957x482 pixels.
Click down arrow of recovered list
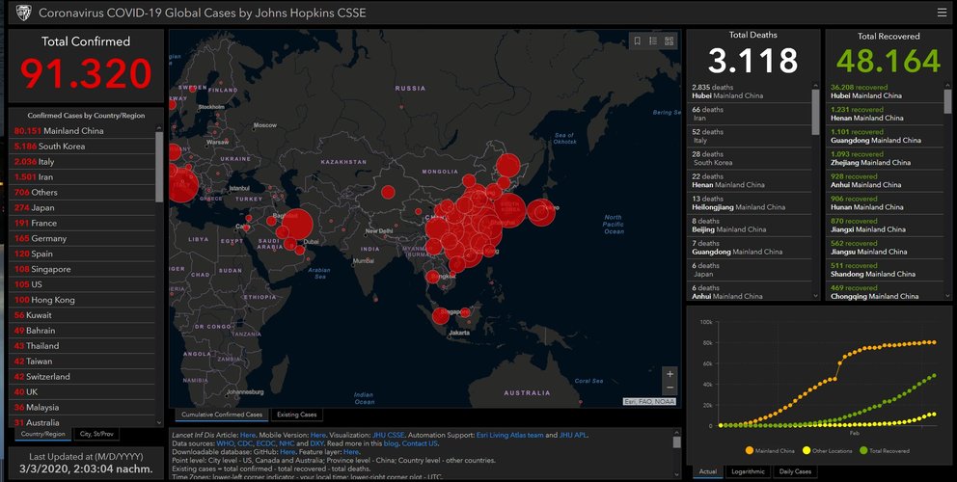point(948,296)
